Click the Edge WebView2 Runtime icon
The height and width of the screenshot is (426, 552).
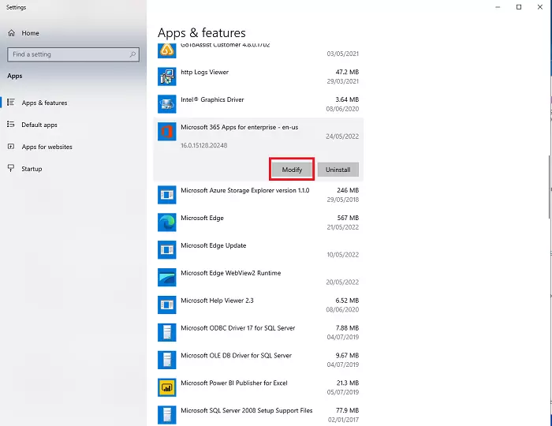pos(167,277)
